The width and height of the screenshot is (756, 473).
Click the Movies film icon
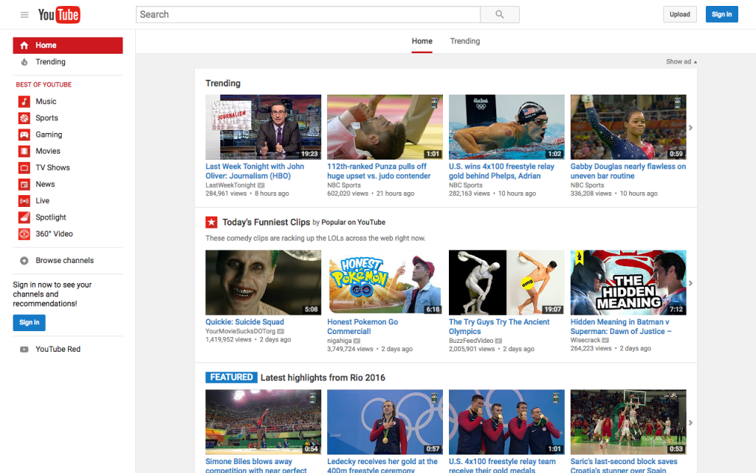[x=24, y=151]
